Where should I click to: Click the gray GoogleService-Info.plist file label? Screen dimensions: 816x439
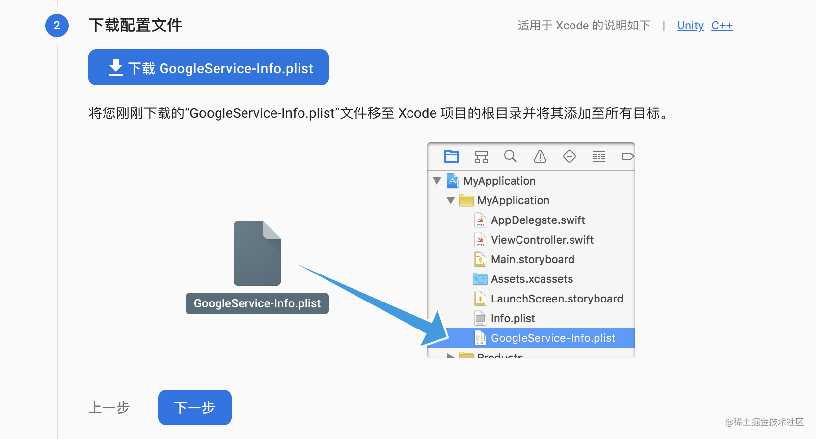257,303
